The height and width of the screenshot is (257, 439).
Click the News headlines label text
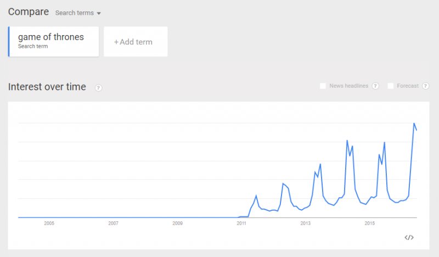tap(348, 86)
